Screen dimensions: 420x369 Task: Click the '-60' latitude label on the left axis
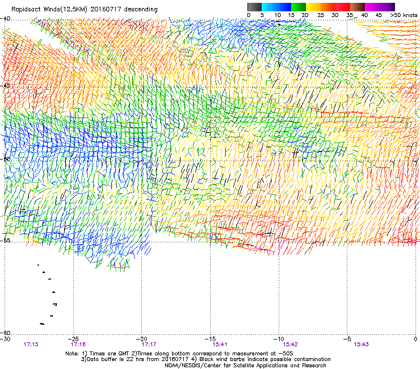pos(5,333)
